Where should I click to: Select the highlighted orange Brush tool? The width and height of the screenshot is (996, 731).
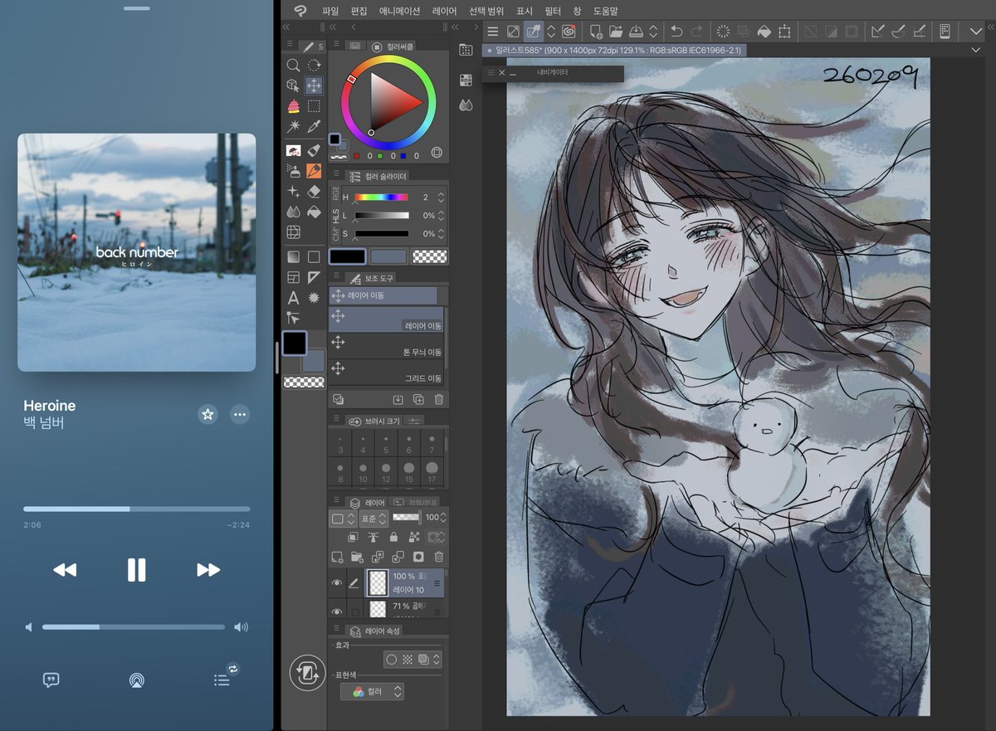314,171
